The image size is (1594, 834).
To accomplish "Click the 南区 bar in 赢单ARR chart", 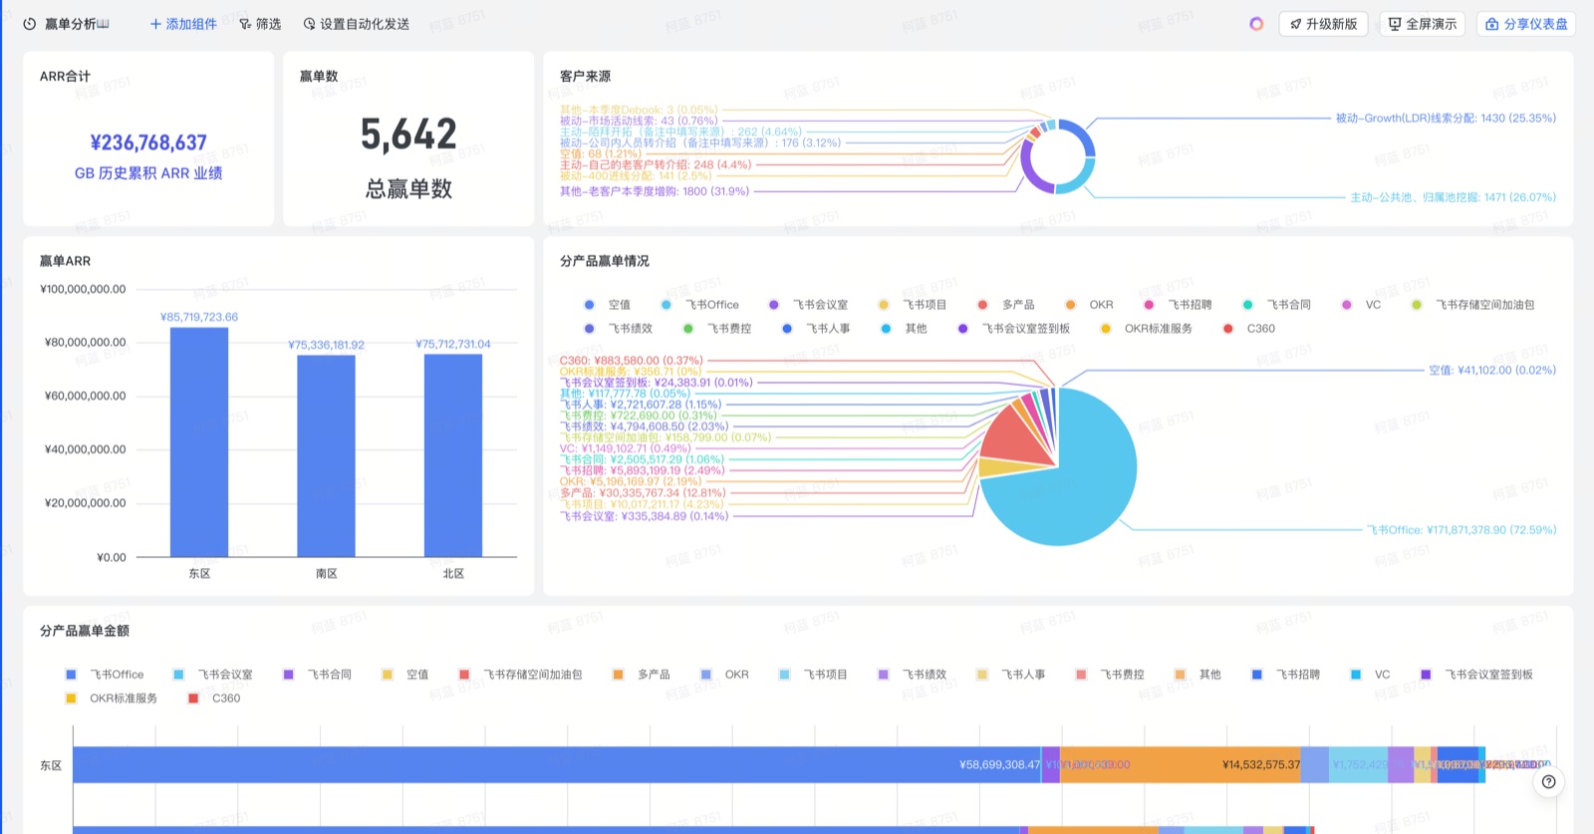I will pyautogui.click(x=326, y=456).
